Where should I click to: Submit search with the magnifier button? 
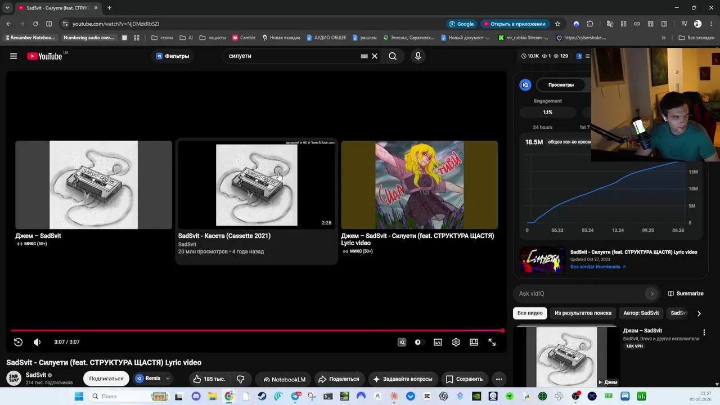(x=393, y=56)
